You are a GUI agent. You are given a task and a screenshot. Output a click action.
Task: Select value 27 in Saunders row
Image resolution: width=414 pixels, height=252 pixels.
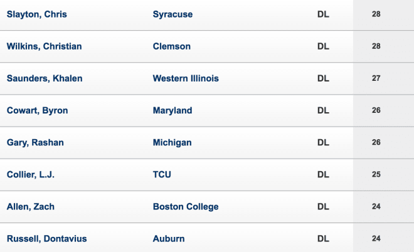tap(376, 78)
